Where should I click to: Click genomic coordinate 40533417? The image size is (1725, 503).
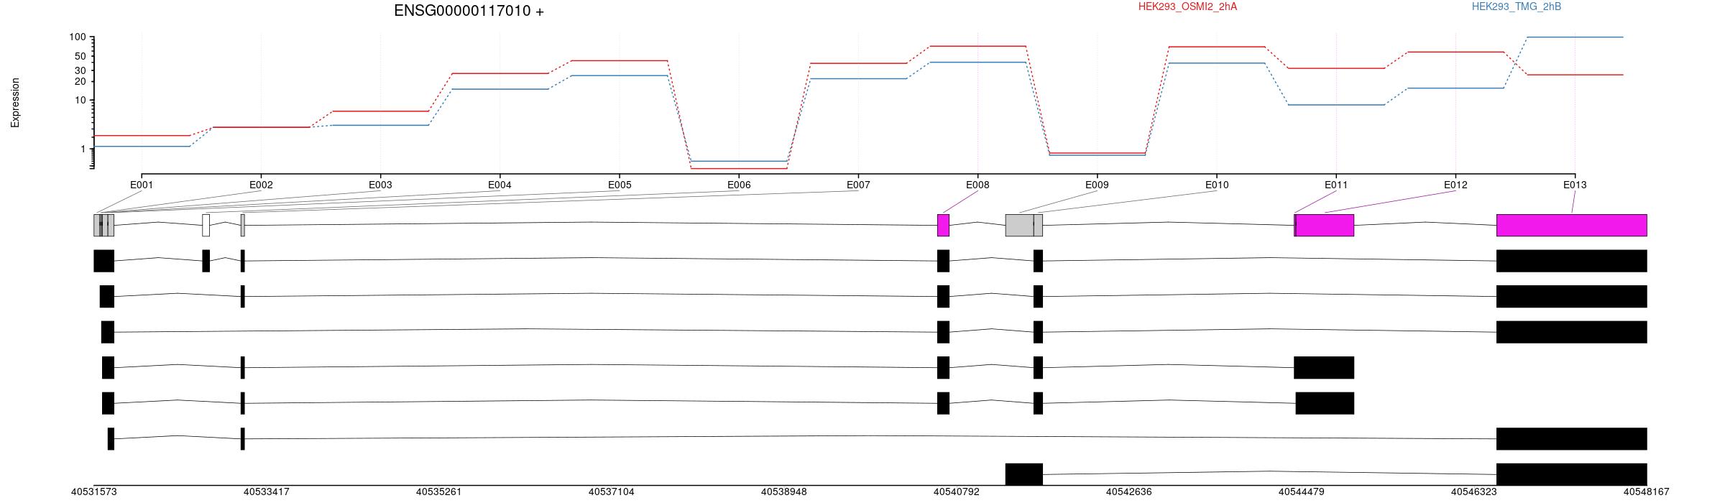pos(267,492)
